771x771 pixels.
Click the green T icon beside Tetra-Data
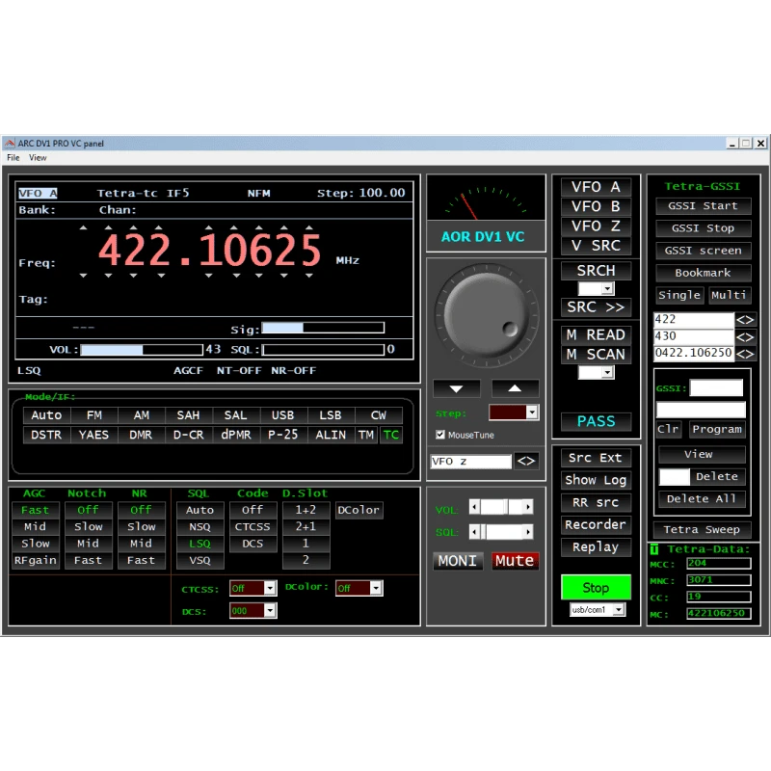click(654, 549)
